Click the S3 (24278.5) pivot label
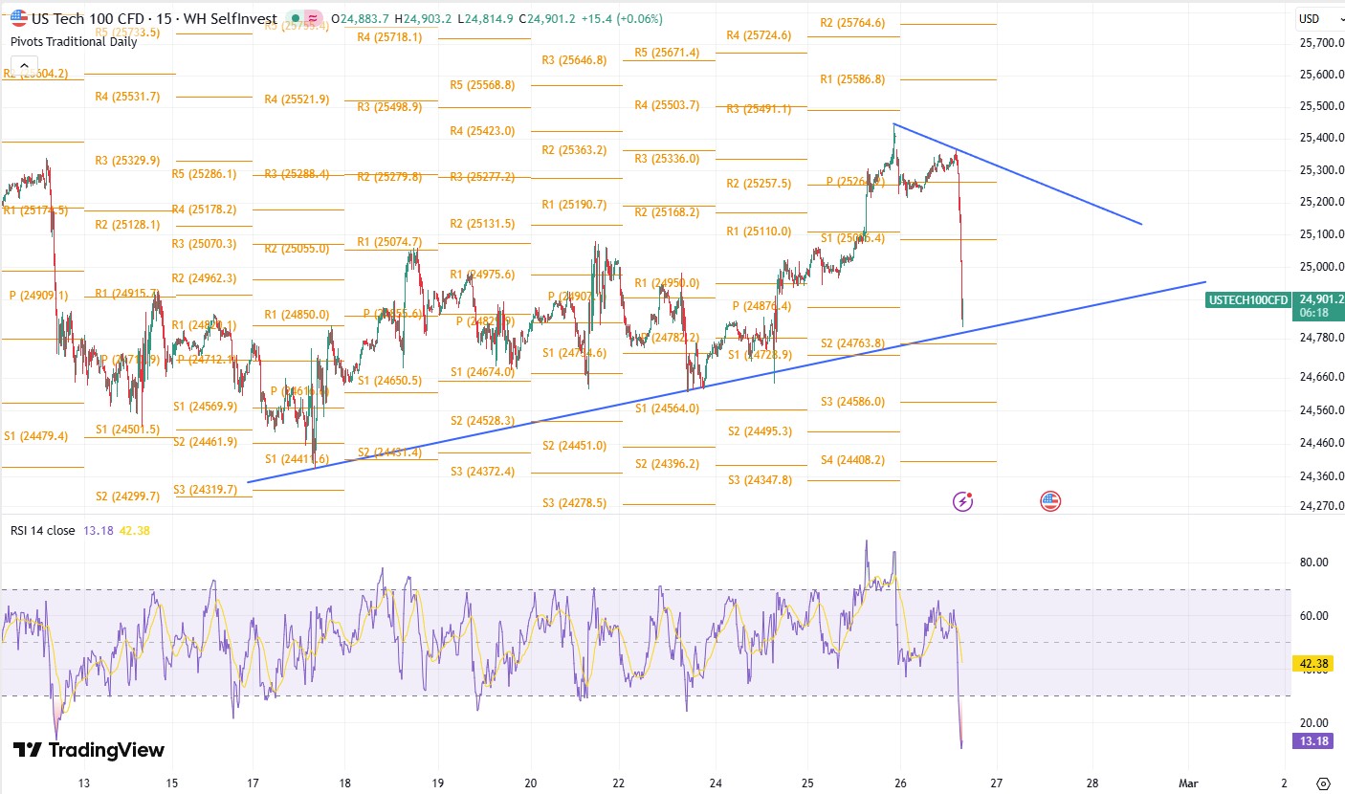The image size is (1345, 794). pyautogui.click(x=574, y=503)
